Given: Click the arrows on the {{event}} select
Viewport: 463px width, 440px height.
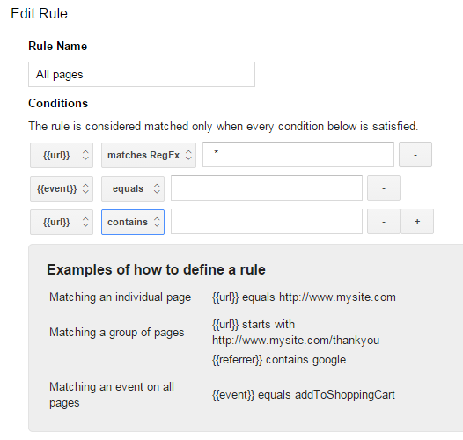Looking at the screenshot, I should pos(85,188).
